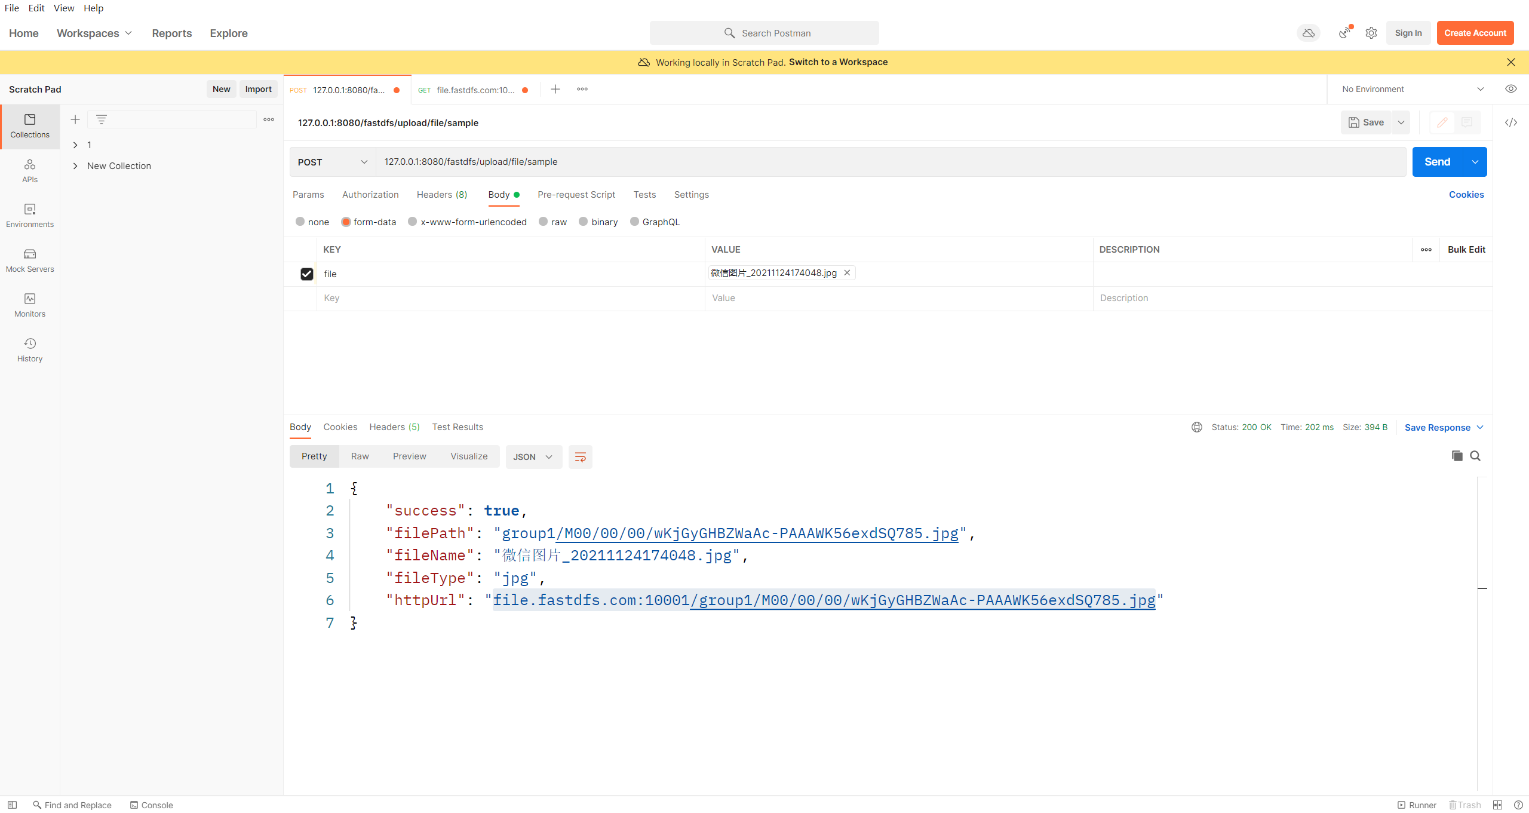The image size is (1529, 813).
Task: Copy response body with copy icon
Action: [1457, 456]
